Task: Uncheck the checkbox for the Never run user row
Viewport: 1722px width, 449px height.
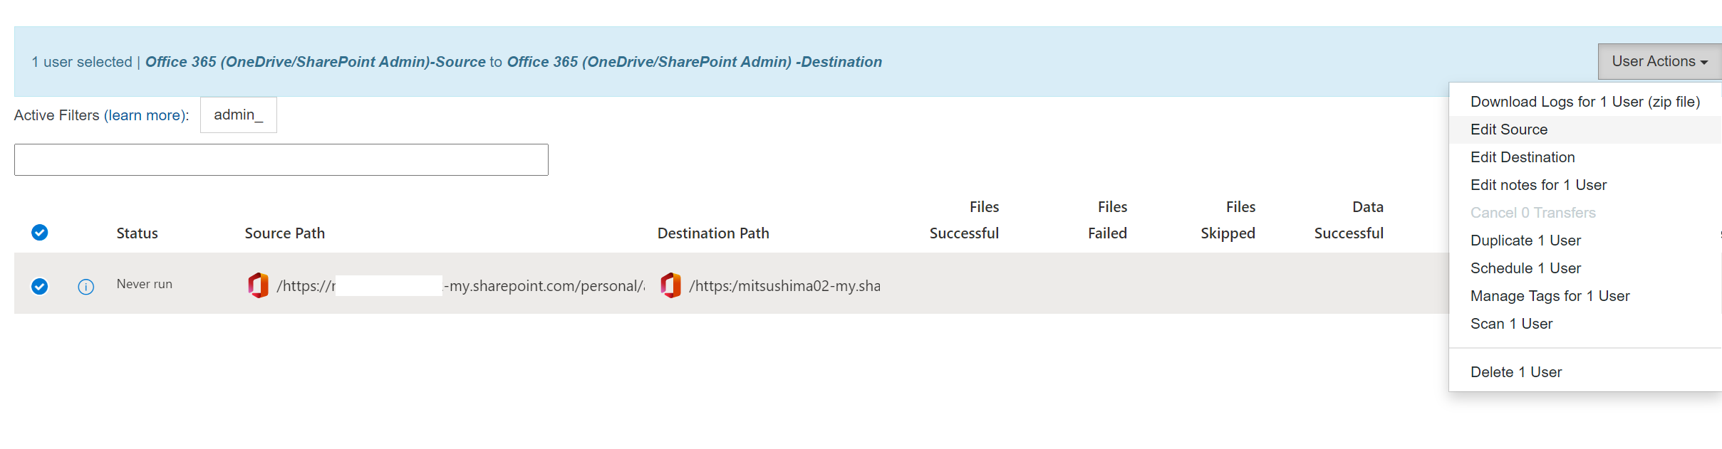Action: point(40,286)
